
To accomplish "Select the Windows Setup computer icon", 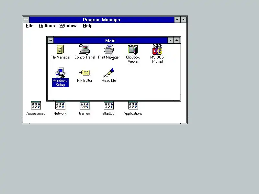I will (60, 72).
